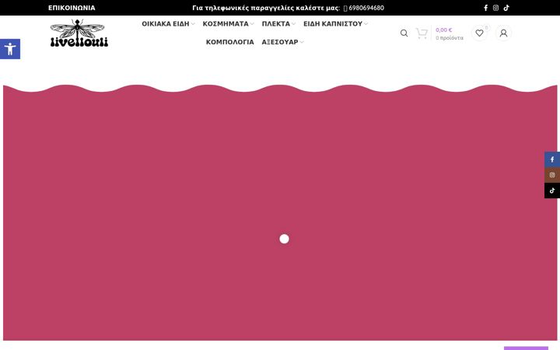View the wishlist heart icon

pos(479,33)
